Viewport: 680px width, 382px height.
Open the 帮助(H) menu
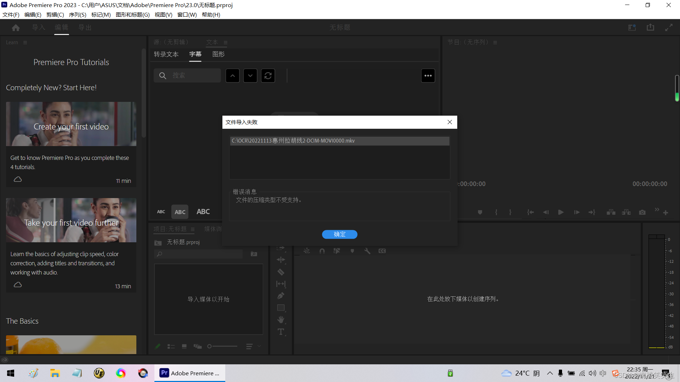click(x=211, y=15)
